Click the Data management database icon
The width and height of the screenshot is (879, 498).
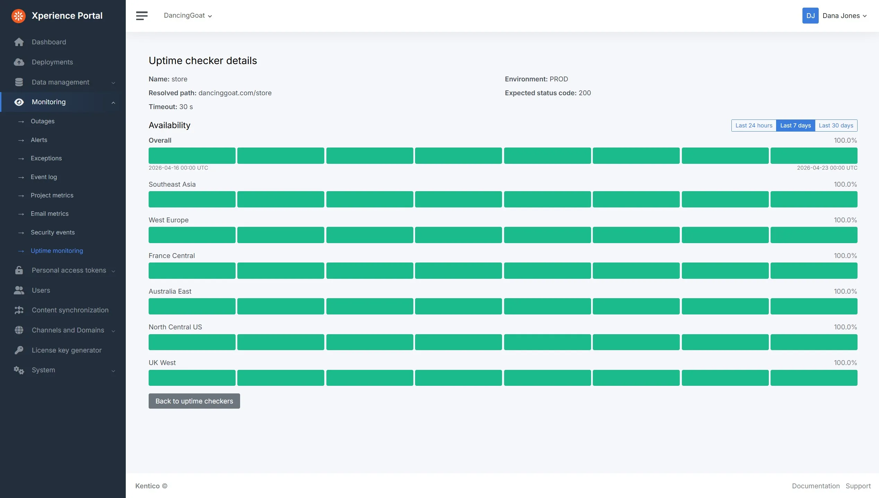point(19,82)
